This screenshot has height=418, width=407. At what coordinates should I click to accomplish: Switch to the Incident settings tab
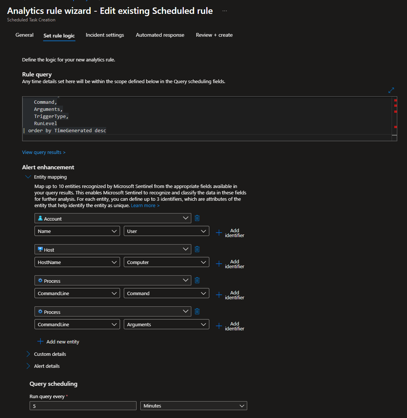point(105,35)
